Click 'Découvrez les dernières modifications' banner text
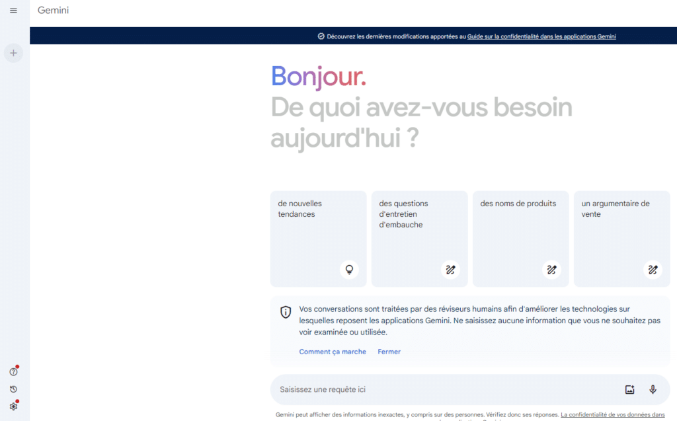 coord(396,36)
